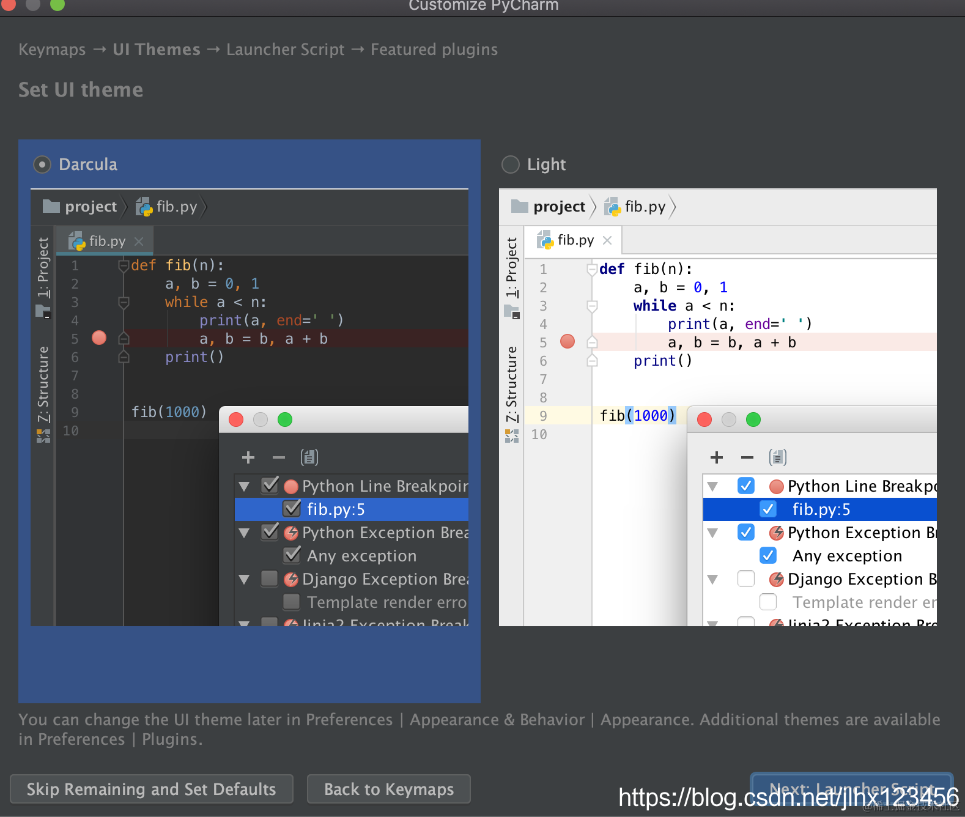
Task: Collapse Python Line Breakpoint group in Darcula preview
Action: pos(244,487)
